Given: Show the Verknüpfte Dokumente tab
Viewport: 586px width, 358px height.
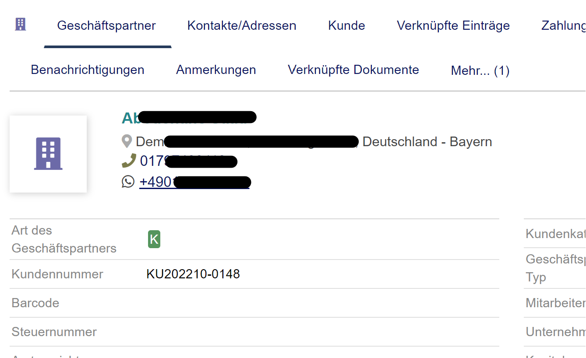Looking at the screenshot, I should point(353,70).
